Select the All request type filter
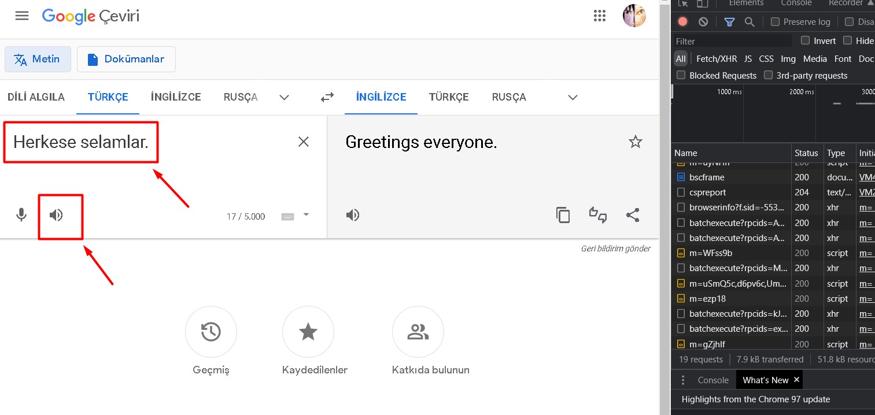 681,58
